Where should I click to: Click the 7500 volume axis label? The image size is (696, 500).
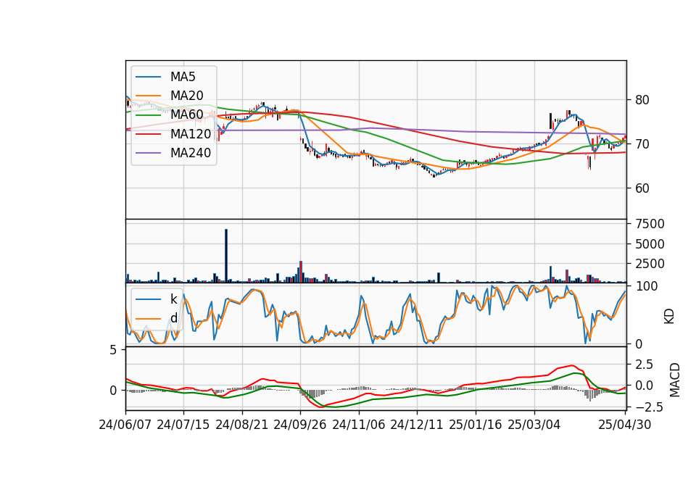pyautogui.click(x=648, y=224)
